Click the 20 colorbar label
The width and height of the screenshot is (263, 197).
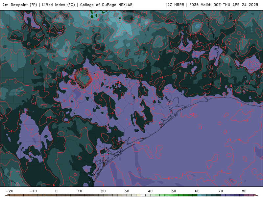pos(103,191)
